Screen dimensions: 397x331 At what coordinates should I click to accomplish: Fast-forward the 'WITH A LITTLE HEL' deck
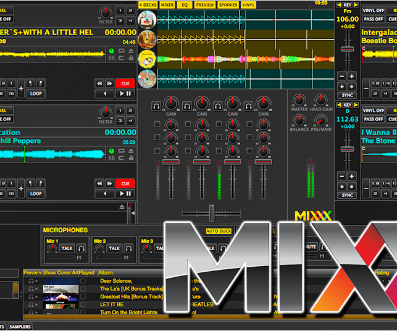109,83
